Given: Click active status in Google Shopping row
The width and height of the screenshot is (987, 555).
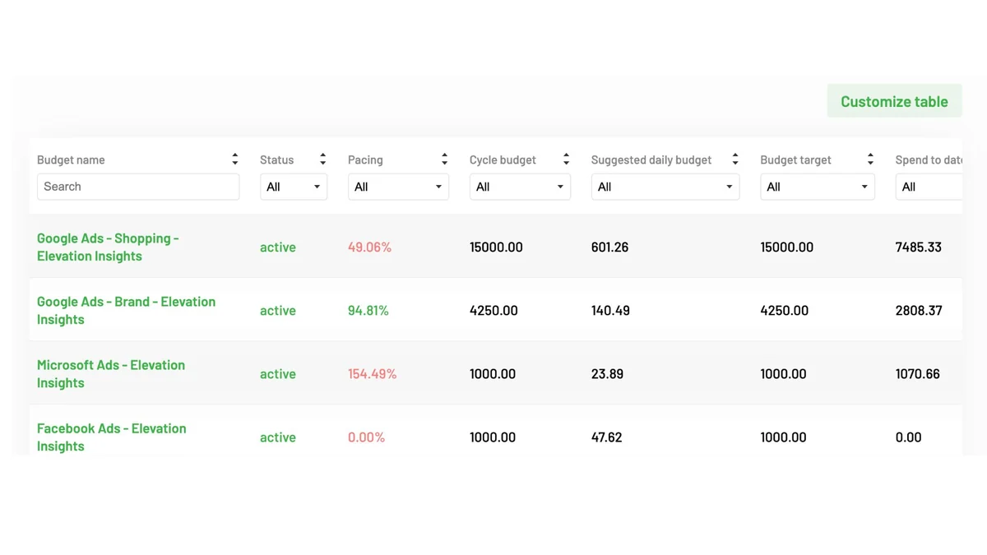Looking at the screenshot, I should [278, 247].
